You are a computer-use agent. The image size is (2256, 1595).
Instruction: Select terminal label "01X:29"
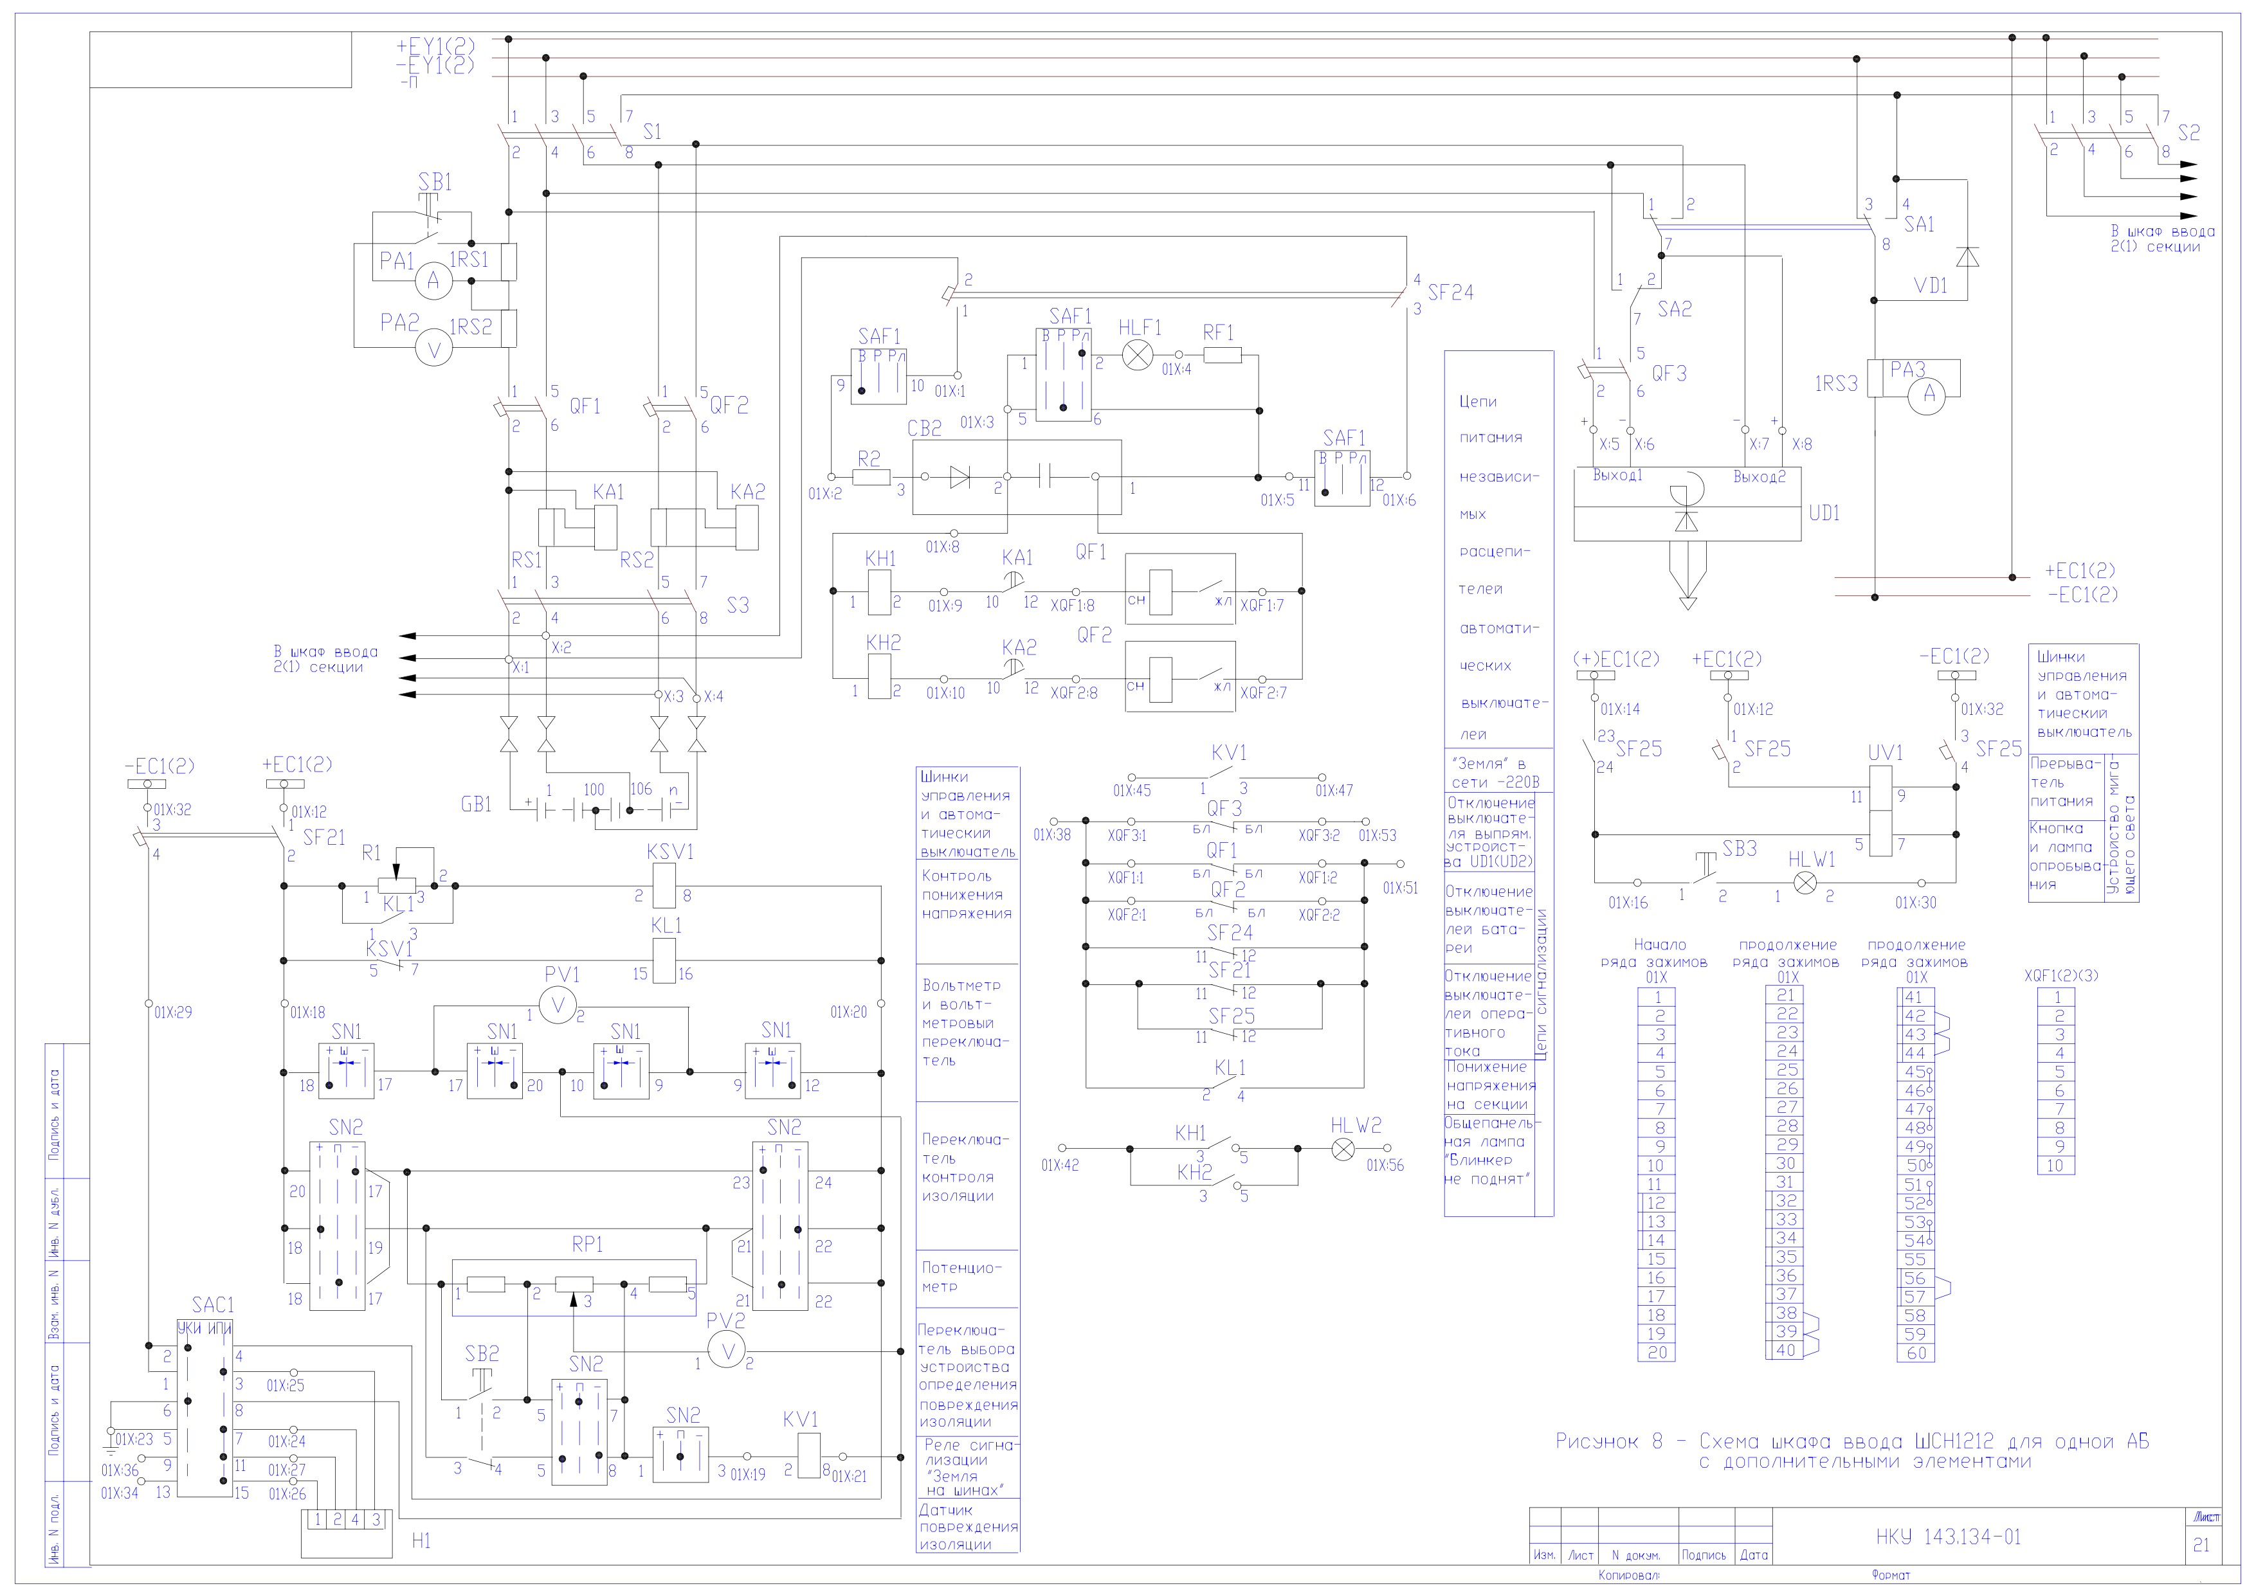click(x=173, y=1013)
